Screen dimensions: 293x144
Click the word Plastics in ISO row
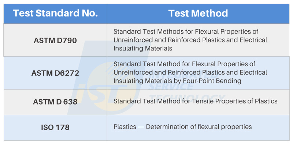pyautogui.click(x=125, y=127)
